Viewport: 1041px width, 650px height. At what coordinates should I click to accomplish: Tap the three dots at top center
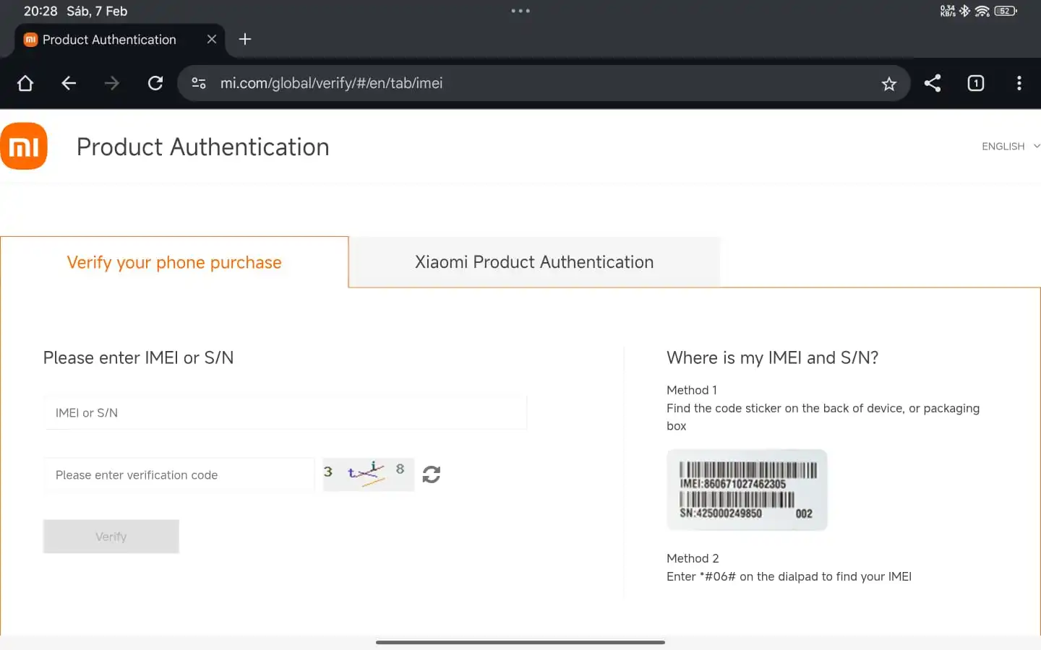click(520, 11)
